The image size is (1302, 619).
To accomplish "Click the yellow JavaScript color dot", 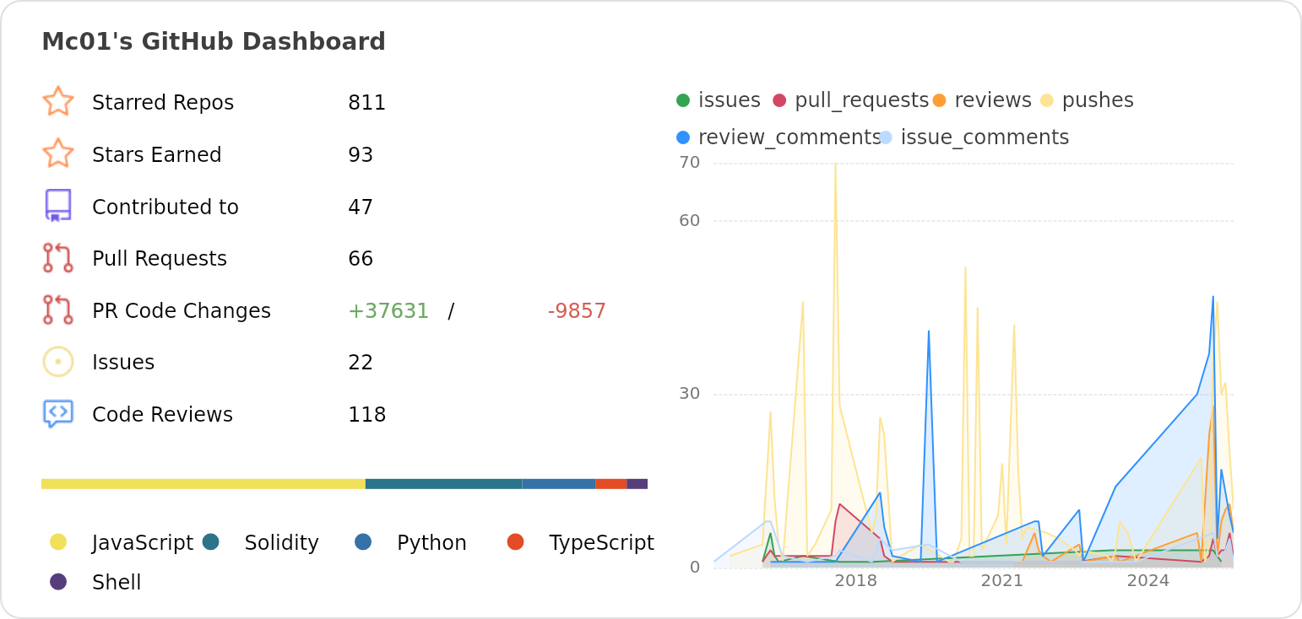I will pyautogui.click(x=58, y=541).
